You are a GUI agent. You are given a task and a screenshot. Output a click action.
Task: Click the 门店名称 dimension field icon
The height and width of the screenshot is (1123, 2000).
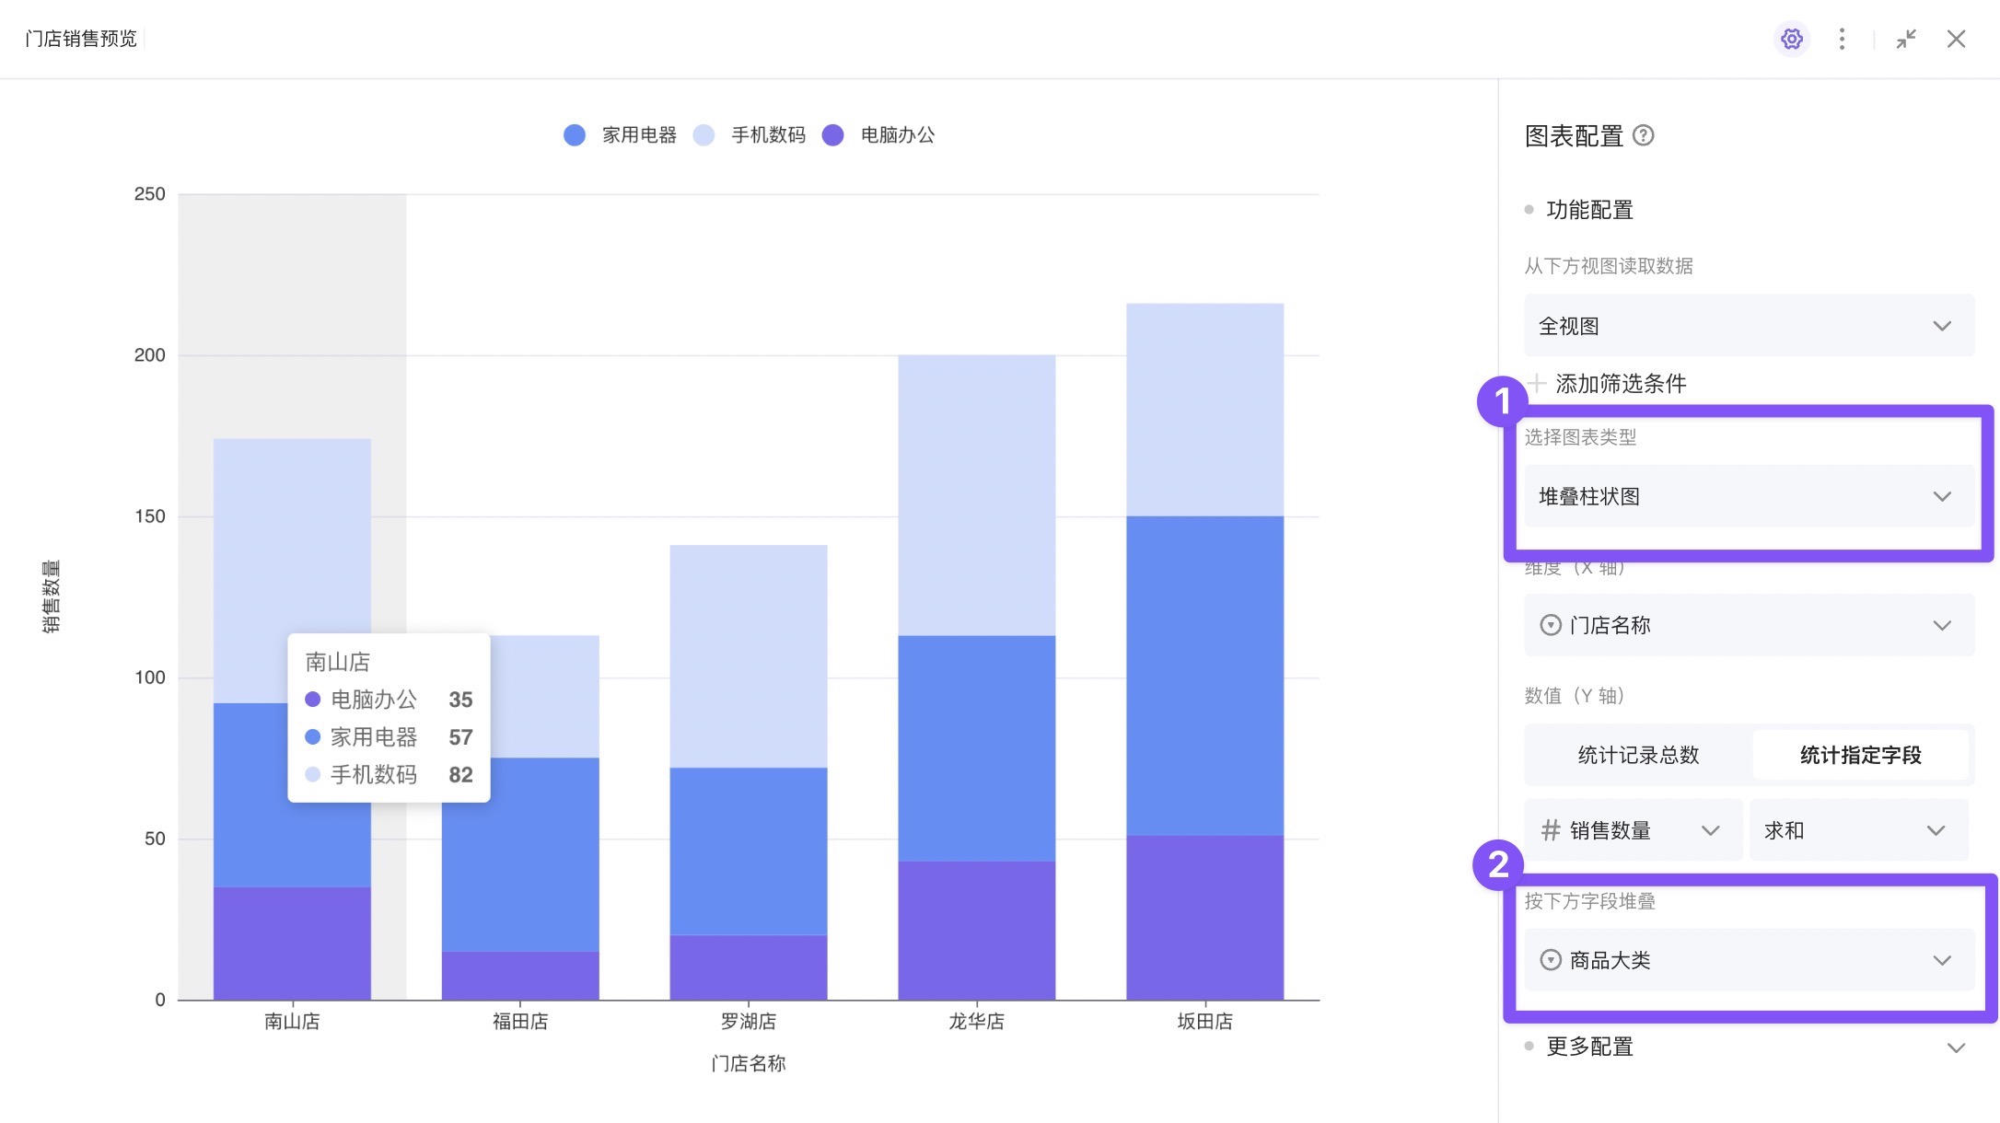pyautogui.click(x=1550, y=625)
